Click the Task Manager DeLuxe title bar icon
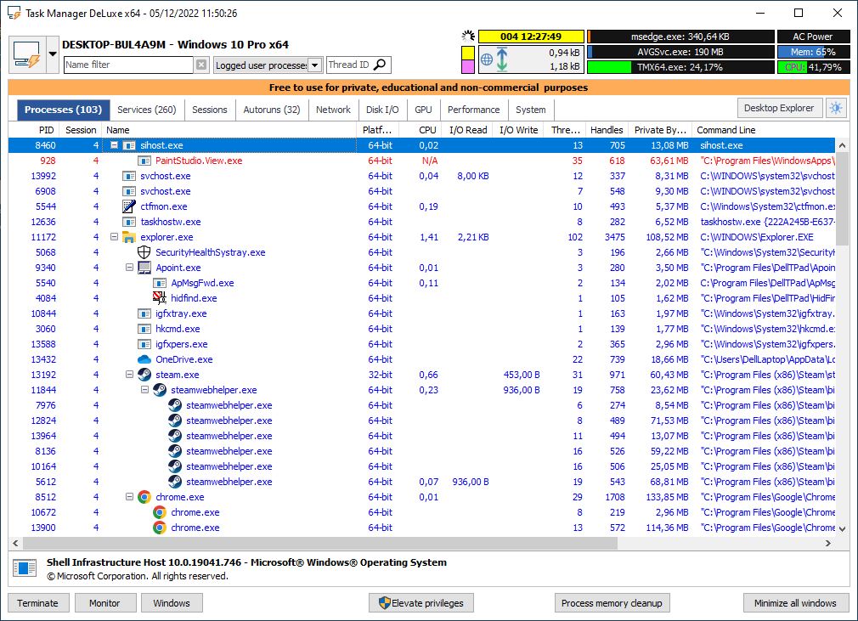The height and width of the screenshot is (621, 858). coord(14,13)
